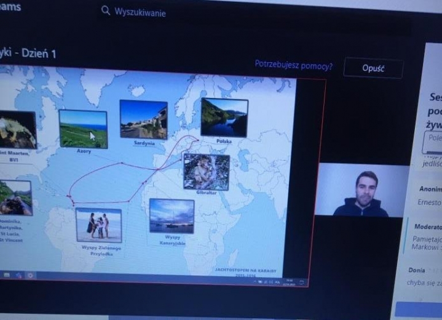
Task: Click the second pinned icon on the shared taskbar
Action: [x=18, y=275]
